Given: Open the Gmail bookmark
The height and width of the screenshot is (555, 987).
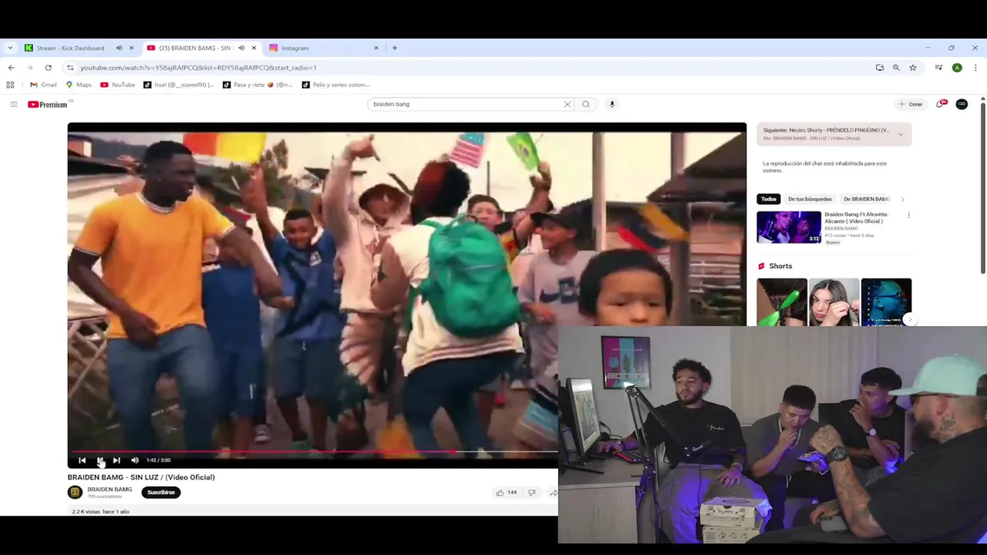Looking at the screenshot, I should coord(43,85).
